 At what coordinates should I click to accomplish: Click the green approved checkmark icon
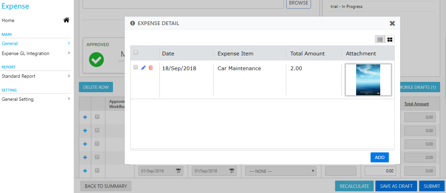[x=96, y=59]
